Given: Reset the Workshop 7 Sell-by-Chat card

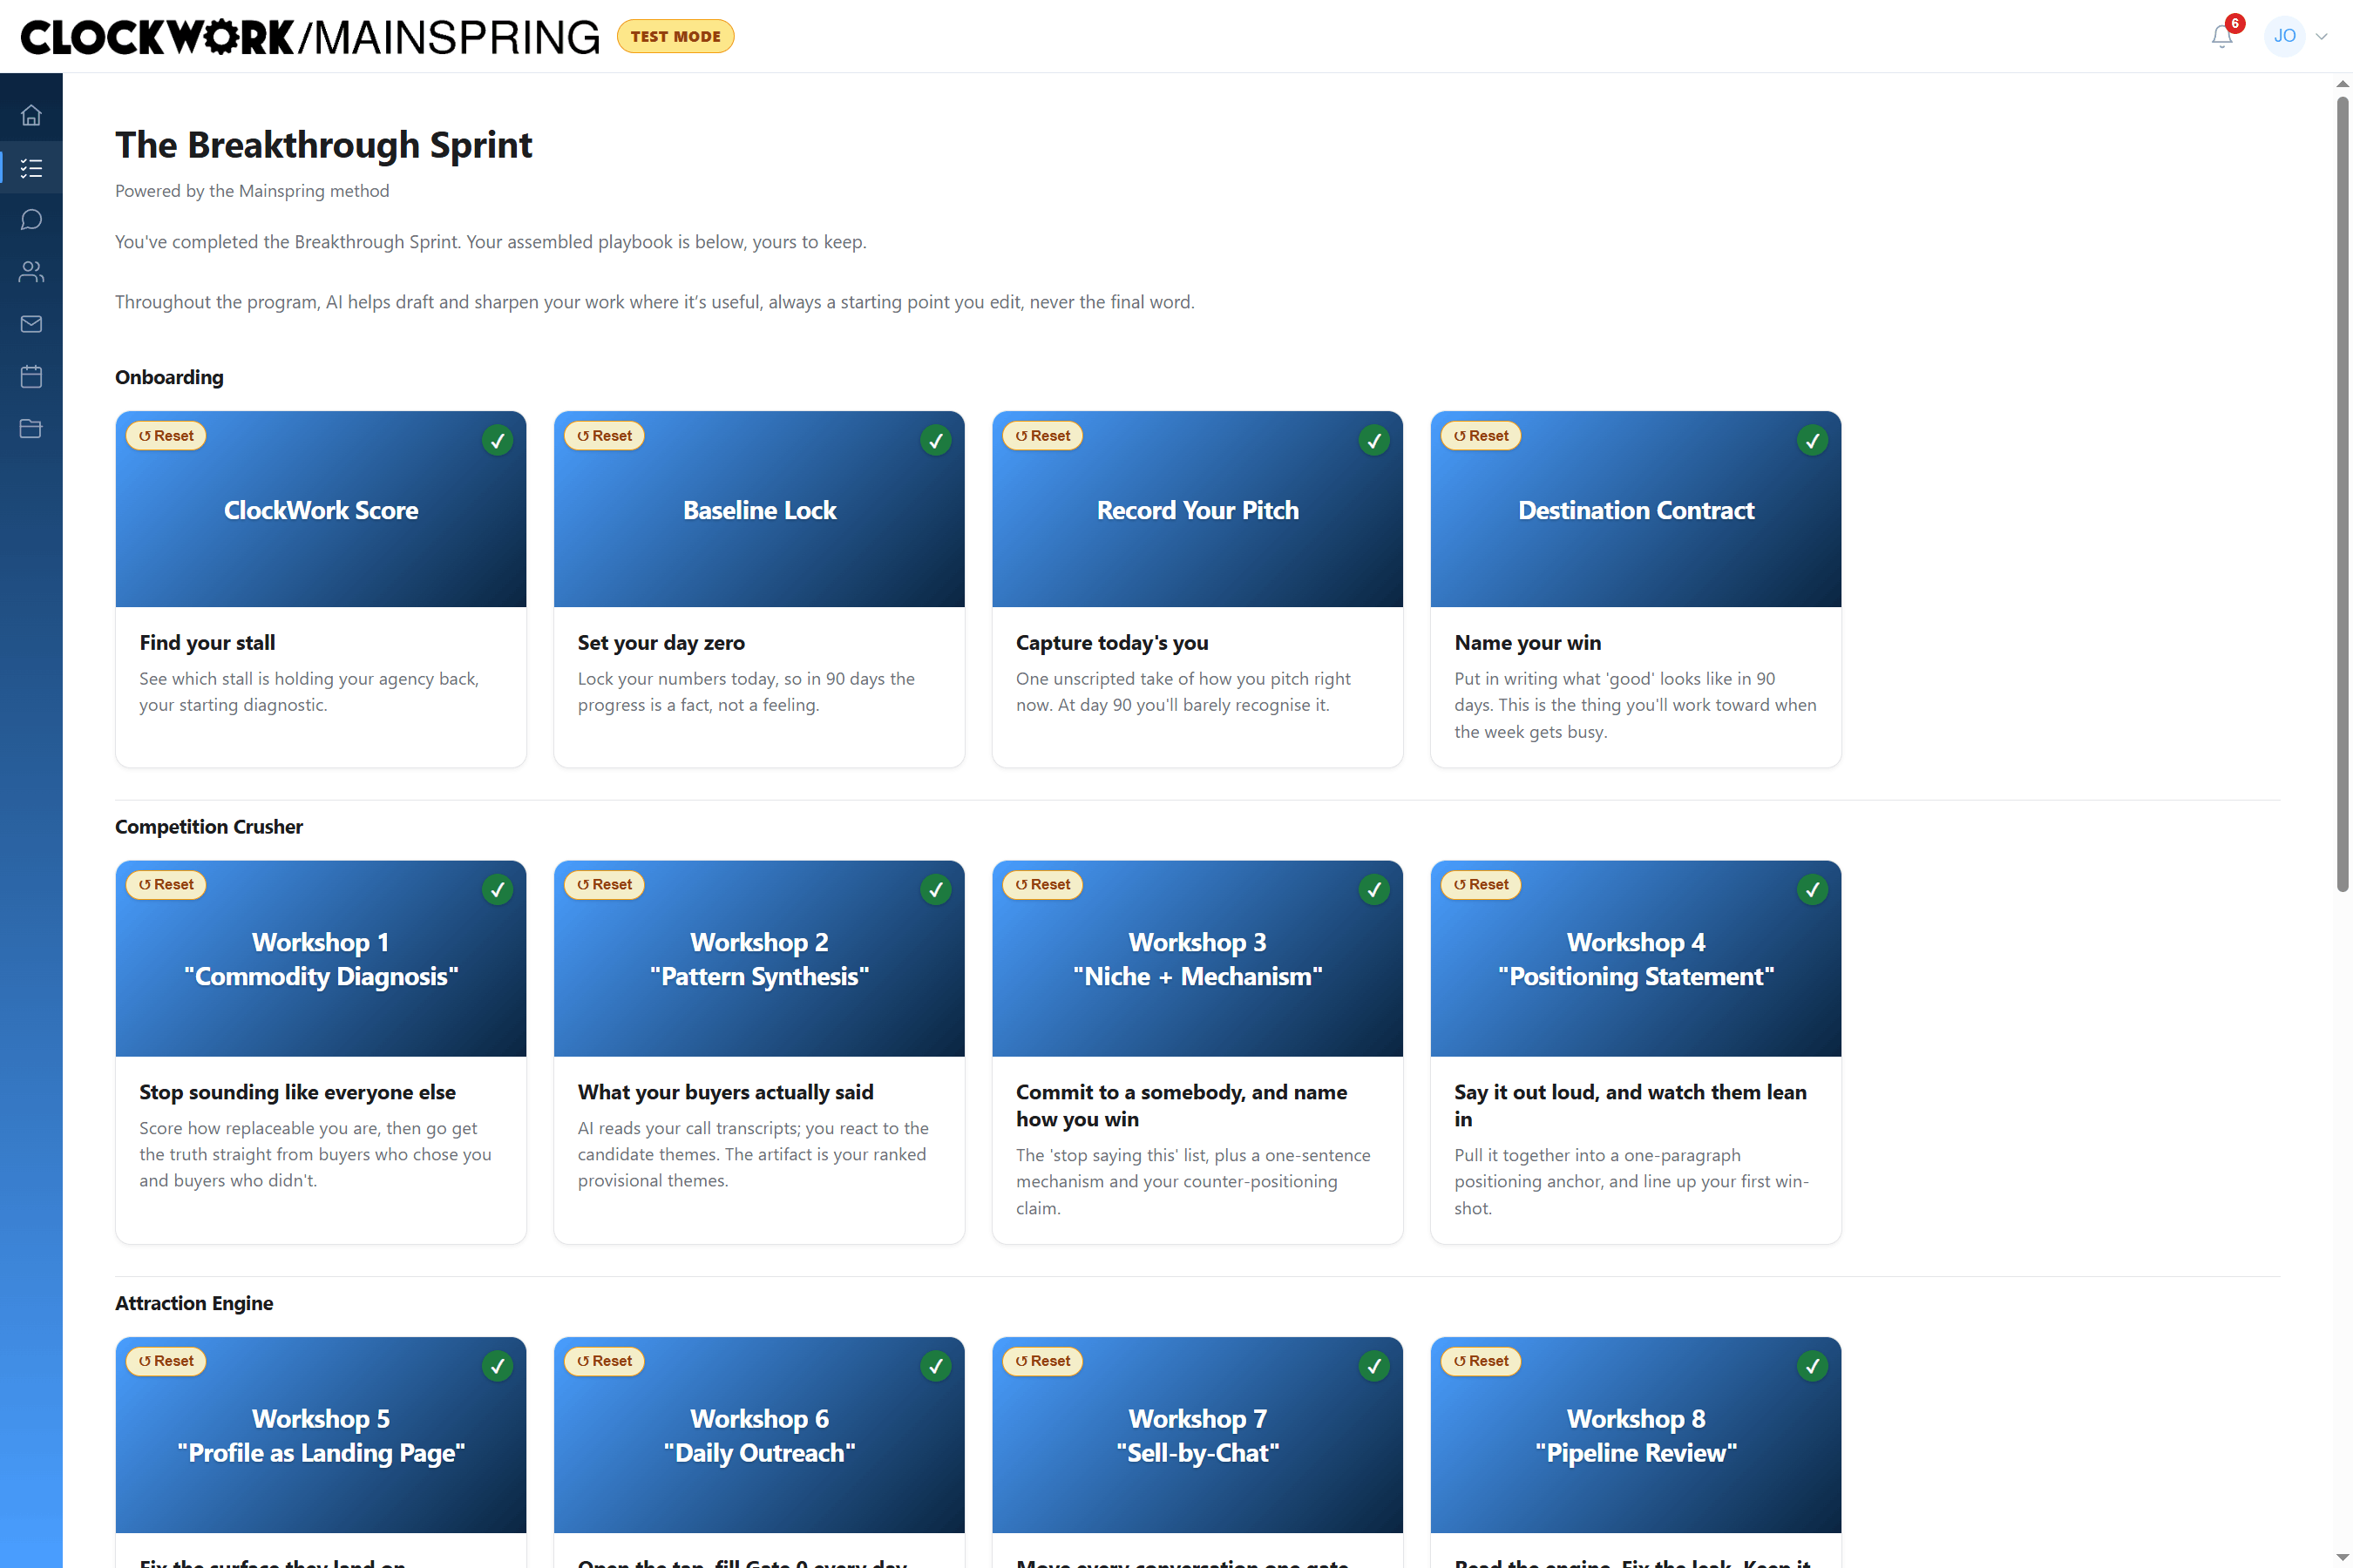Looking at the screenshot, I should point(1042,1361).
